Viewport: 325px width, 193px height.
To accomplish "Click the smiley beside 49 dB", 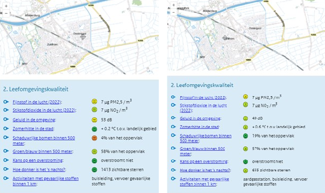I will (x=245, y=118).
